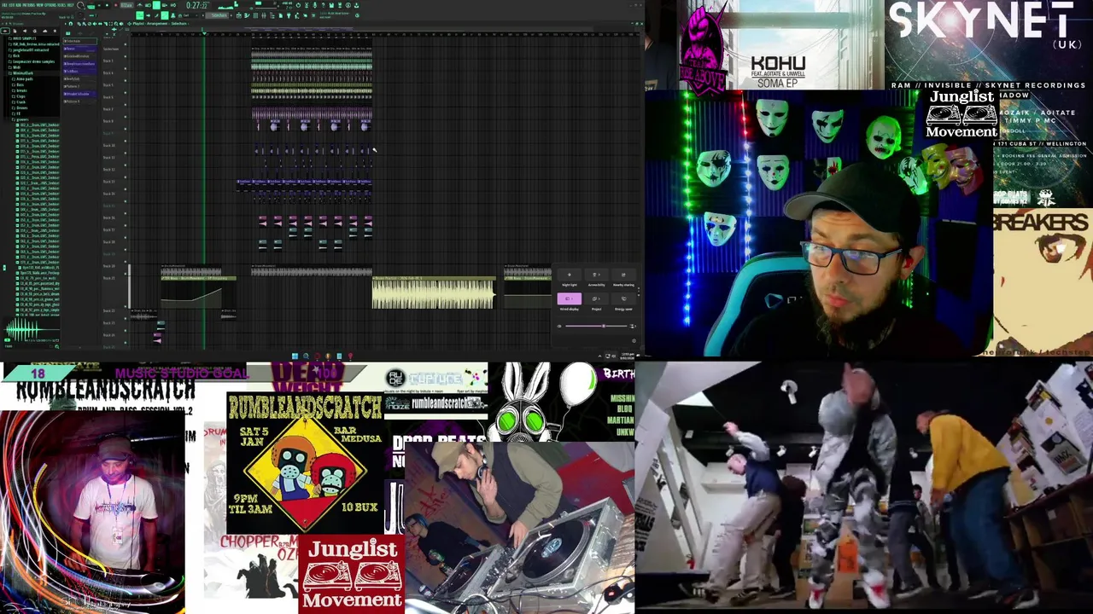Mute Track 6 with its green toggle

pyautogui.click(x=126, y=105)
